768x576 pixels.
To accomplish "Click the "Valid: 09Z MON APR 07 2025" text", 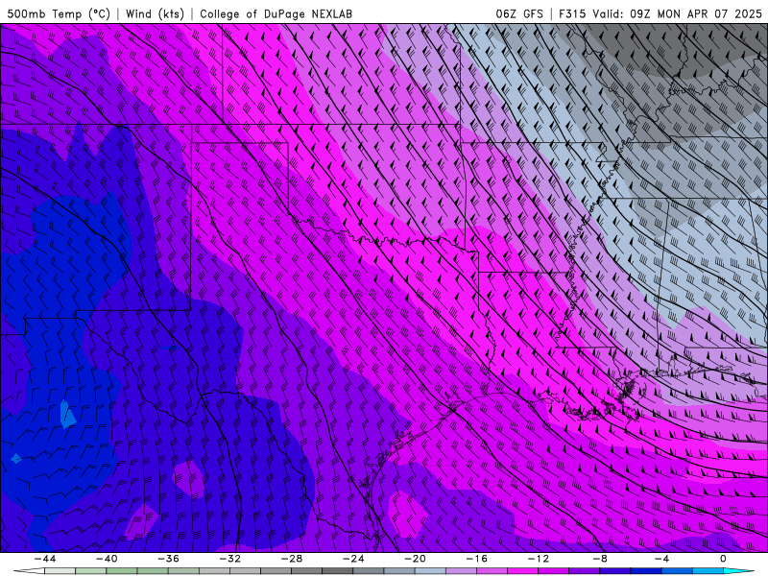I will (x=677, y=14).
